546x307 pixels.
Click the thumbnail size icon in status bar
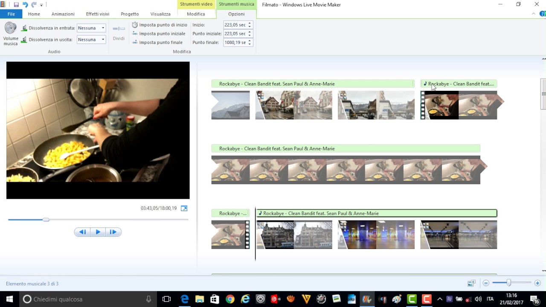point(471,283)
